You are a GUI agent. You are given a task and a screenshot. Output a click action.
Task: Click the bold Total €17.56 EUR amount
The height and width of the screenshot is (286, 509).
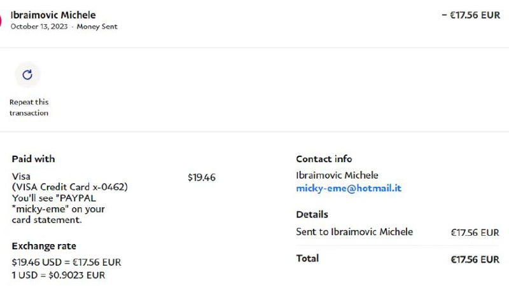pos(475,259)
